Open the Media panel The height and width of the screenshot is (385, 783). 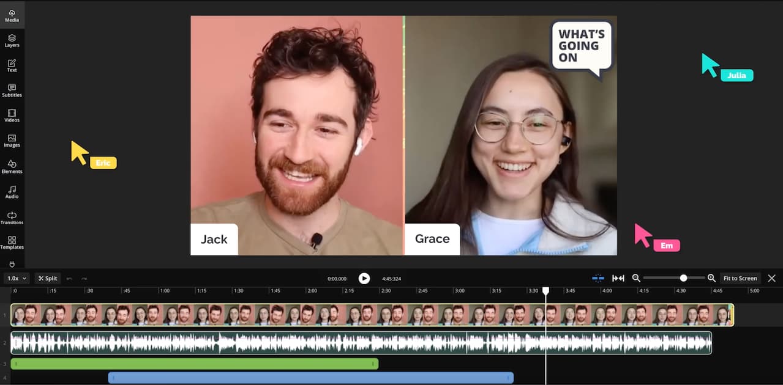(12, 16)
